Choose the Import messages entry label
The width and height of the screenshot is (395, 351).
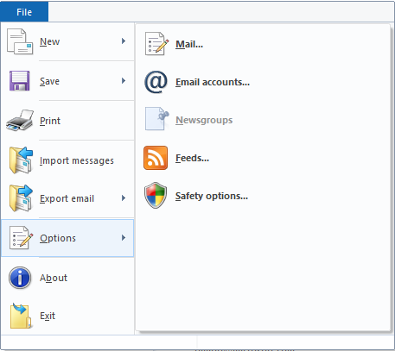(77, 160)
